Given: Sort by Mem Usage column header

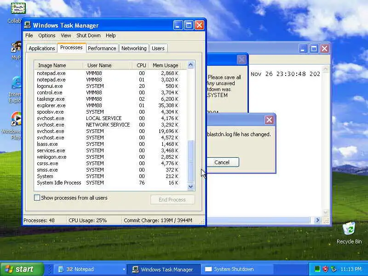Looking at the screenshot, I should [166, 65].
